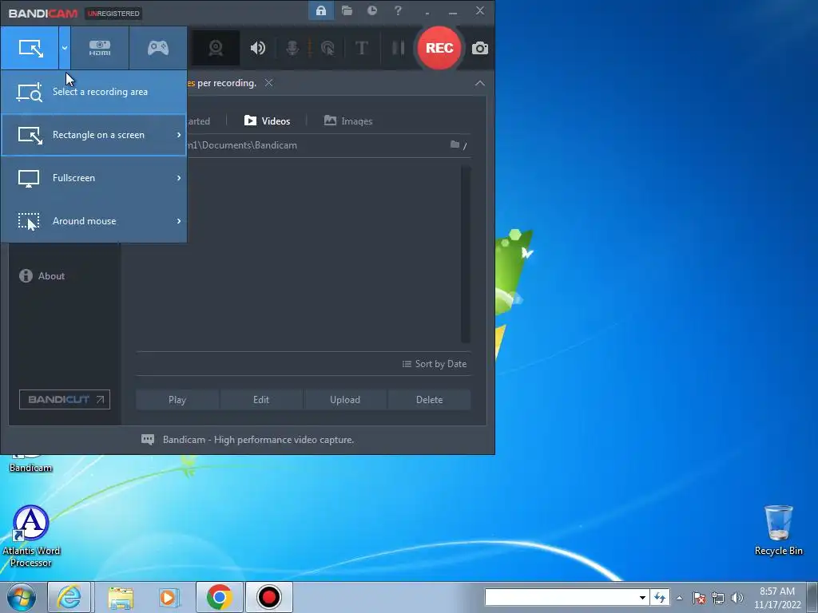Toggle the mouse cursor effects icon
Image resolution: width=818 pixels, height=613 pixels.
pyautogui.click(x=328, y=48)
